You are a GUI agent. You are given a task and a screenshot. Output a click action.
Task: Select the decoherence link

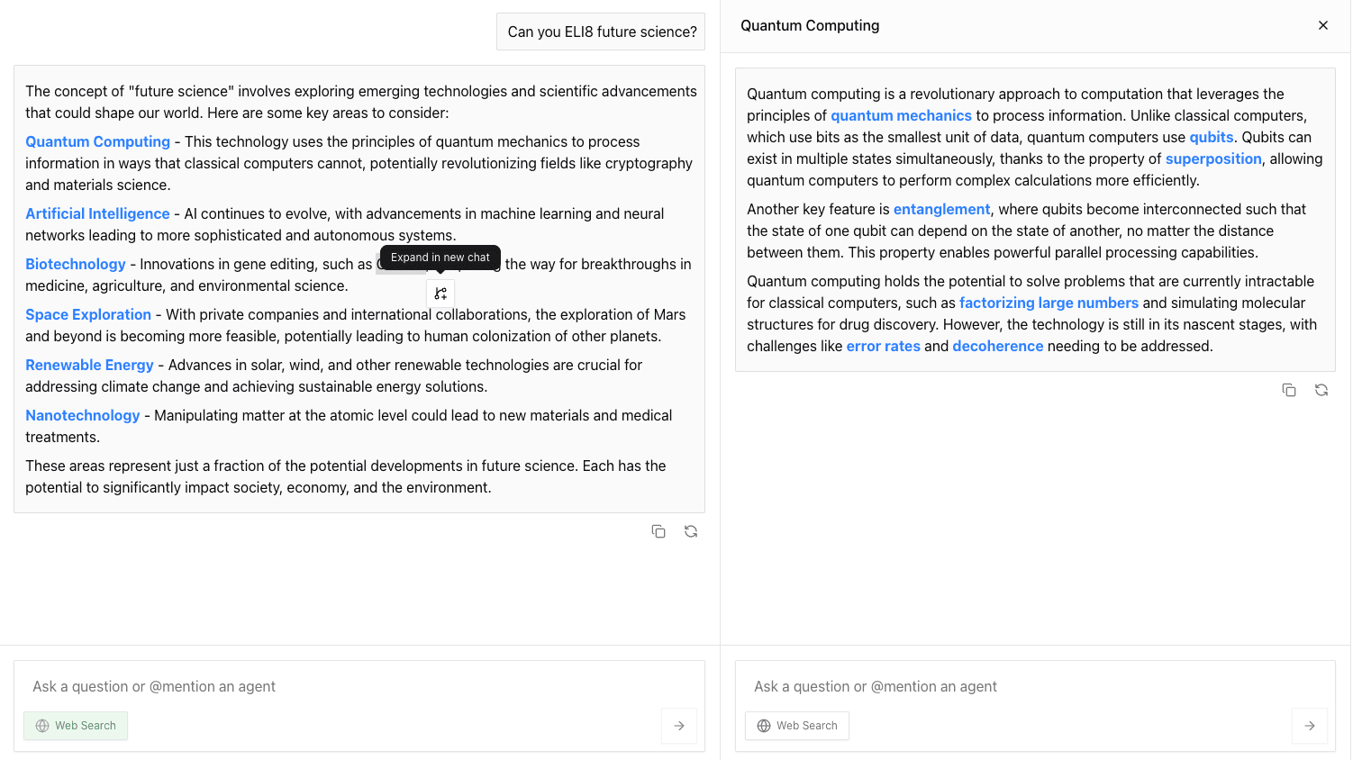[x=998, y=346]
